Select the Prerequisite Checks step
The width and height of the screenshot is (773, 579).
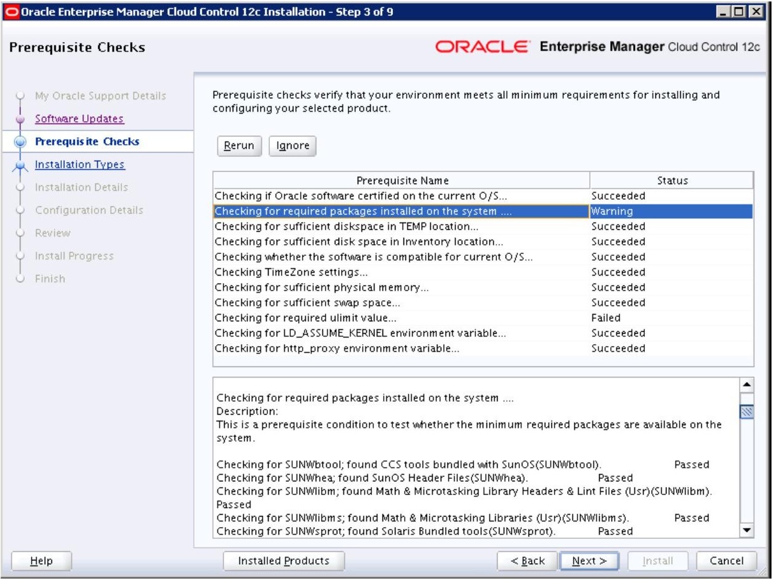pyautogui.click(x=87, y=142)
